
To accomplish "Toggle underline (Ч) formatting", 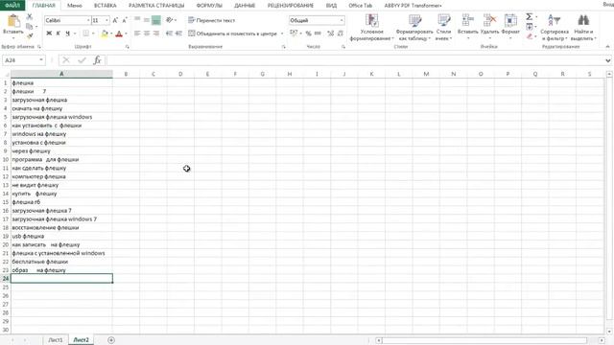I will coord(67,34).
